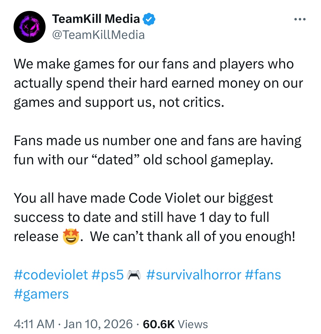Click the paragraph starting "We make games"
This screenshot has height=334, width=321.
tap(158, 83)
